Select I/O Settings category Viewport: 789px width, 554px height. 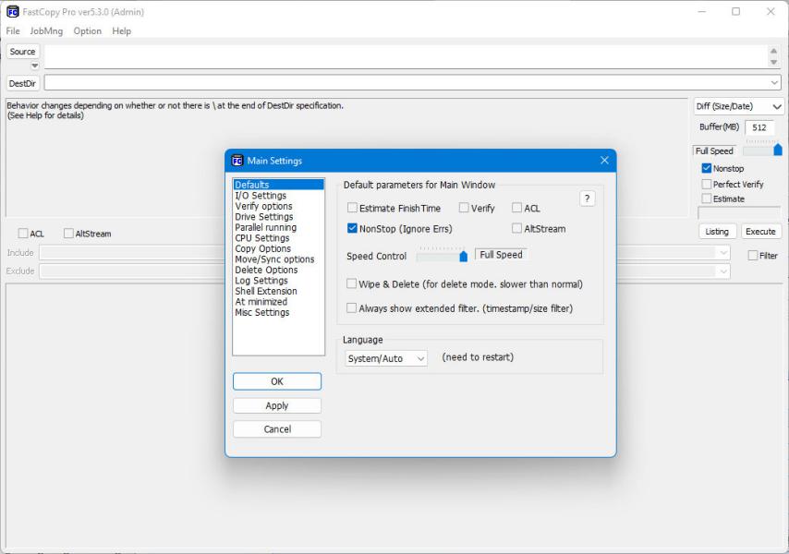(278, 195)
